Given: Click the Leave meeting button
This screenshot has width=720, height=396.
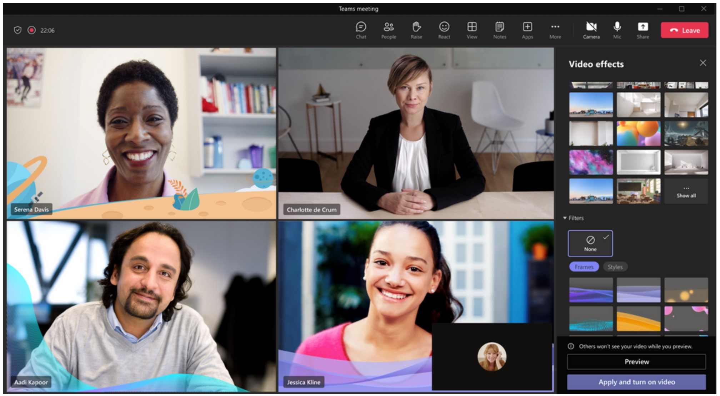Looking at the screenshot, I should 683,30.
